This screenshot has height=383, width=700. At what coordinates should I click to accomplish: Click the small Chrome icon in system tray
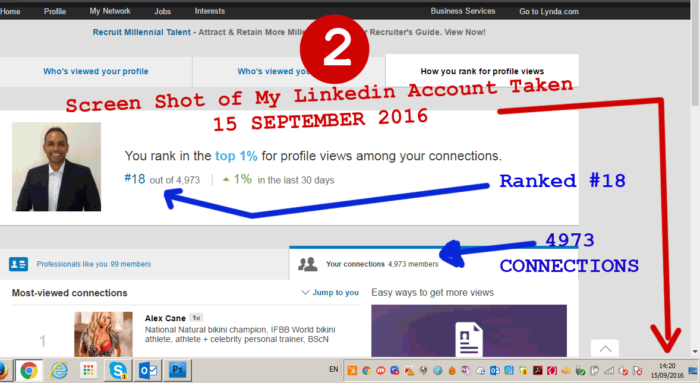point(367,371)
